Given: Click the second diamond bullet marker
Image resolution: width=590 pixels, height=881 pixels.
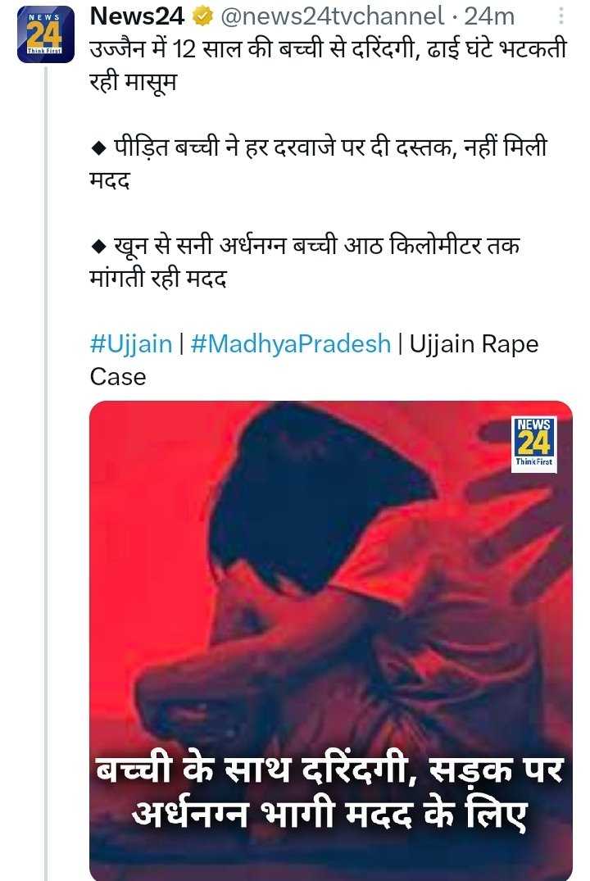Looking at the screenshot, I should 99,246.
